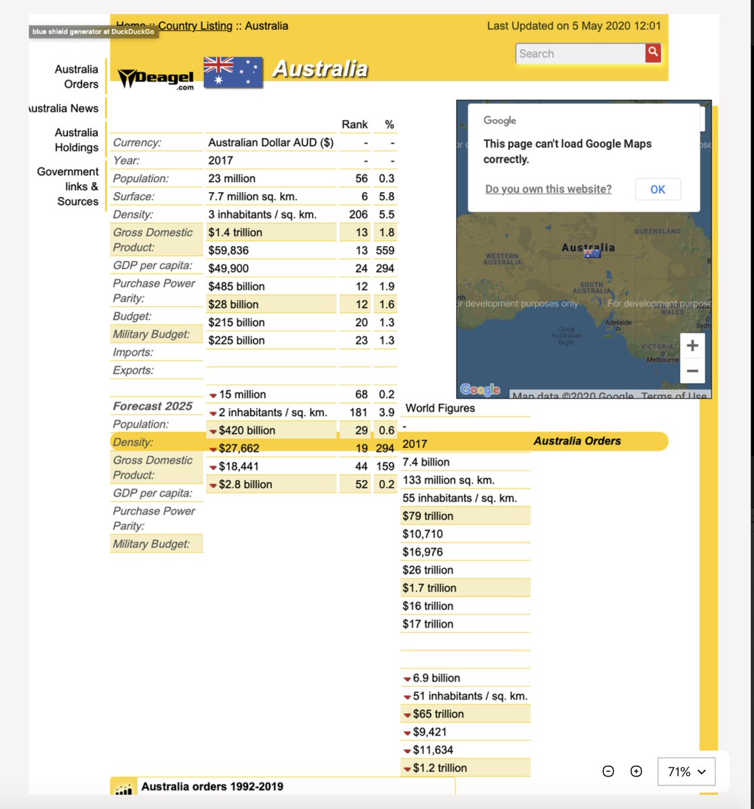This screenshot has width=754, height=809.
Task: Click the '$17 trillion' world figure
Action: tap(428, 624)
